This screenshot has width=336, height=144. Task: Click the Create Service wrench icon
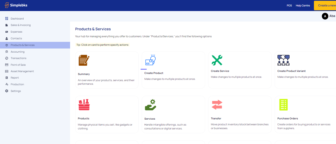pos(217,60)
